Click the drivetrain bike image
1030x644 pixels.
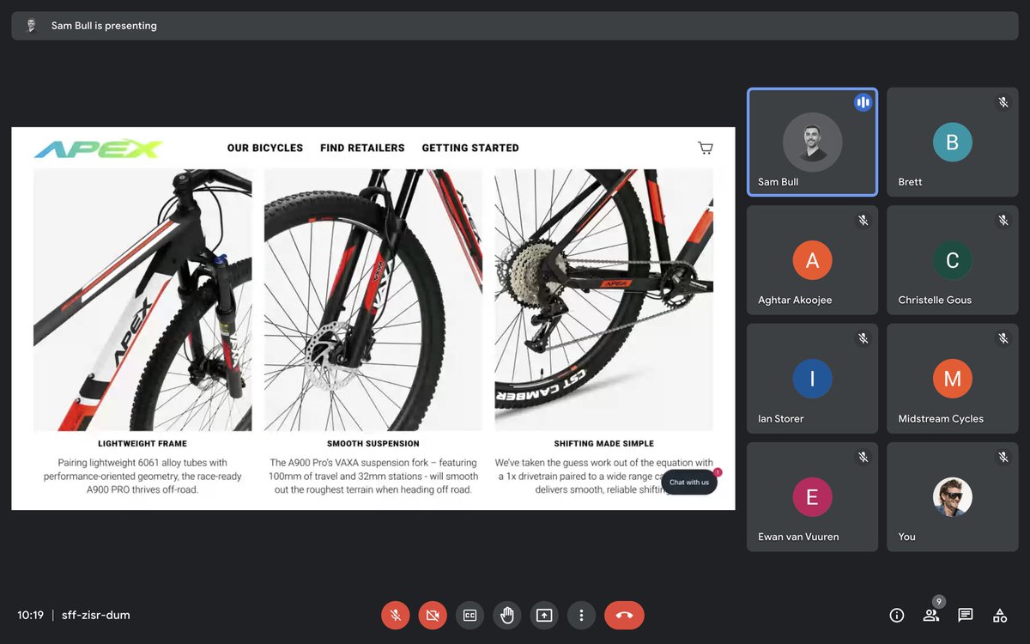click(604, 300)
